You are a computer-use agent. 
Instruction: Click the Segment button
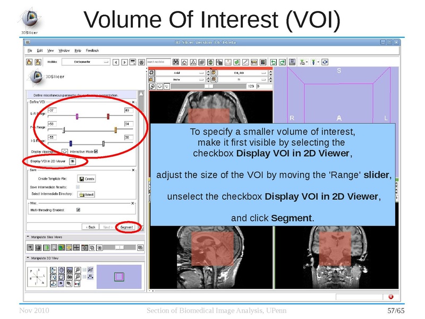point(127,226)
